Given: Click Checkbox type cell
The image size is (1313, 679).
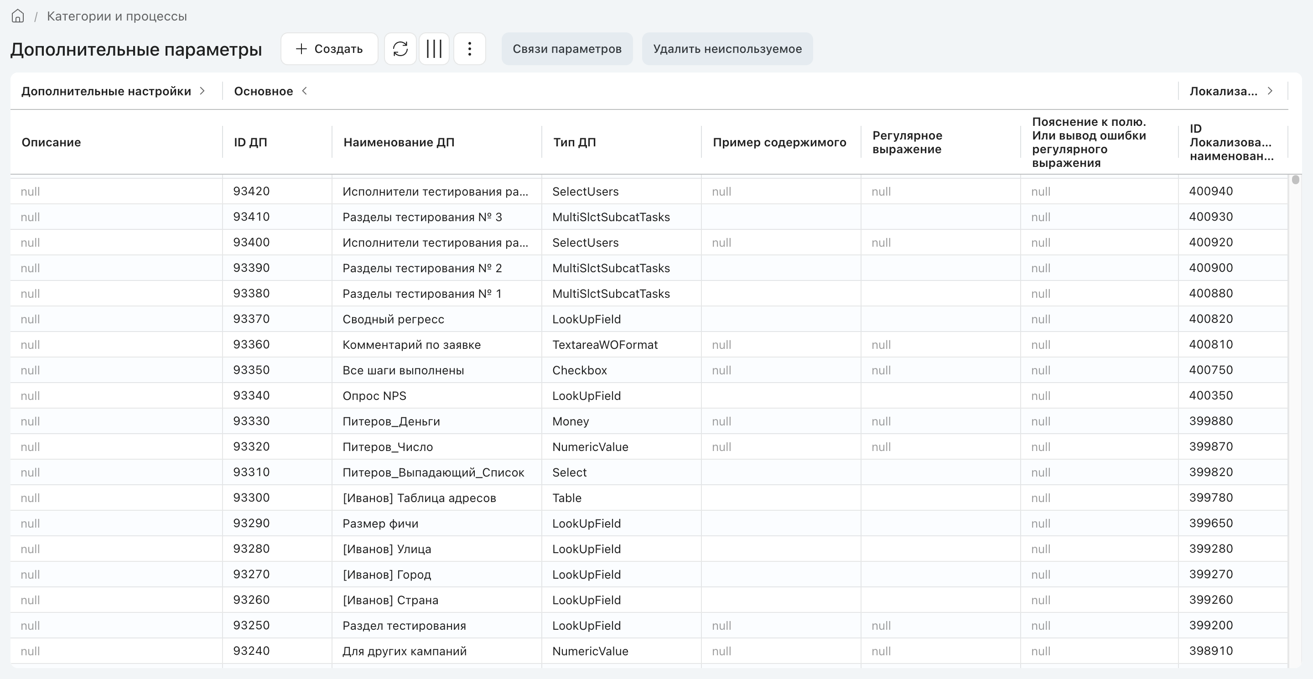Looking at the screenshot, I should [621, 370].
